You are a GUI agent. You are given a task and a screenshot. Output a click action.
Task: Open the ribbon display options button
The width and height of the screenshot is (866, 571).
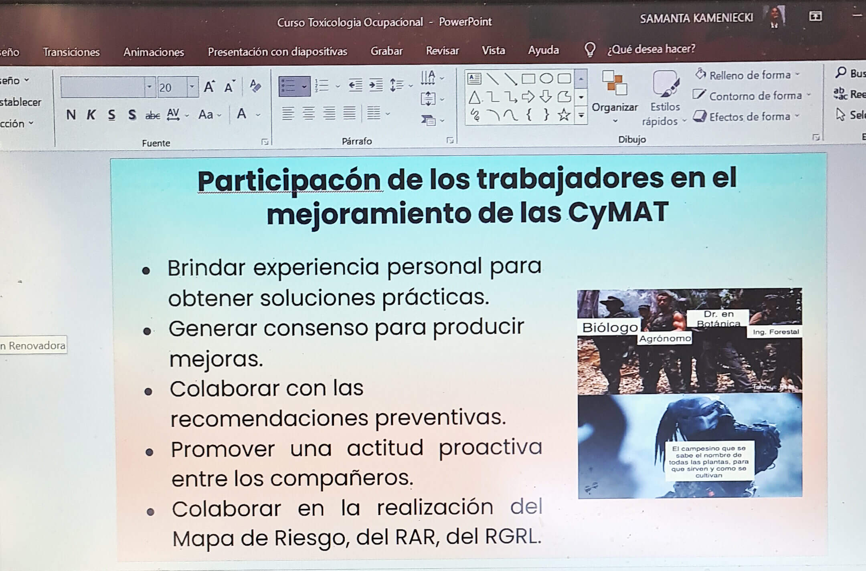[815, 16]
